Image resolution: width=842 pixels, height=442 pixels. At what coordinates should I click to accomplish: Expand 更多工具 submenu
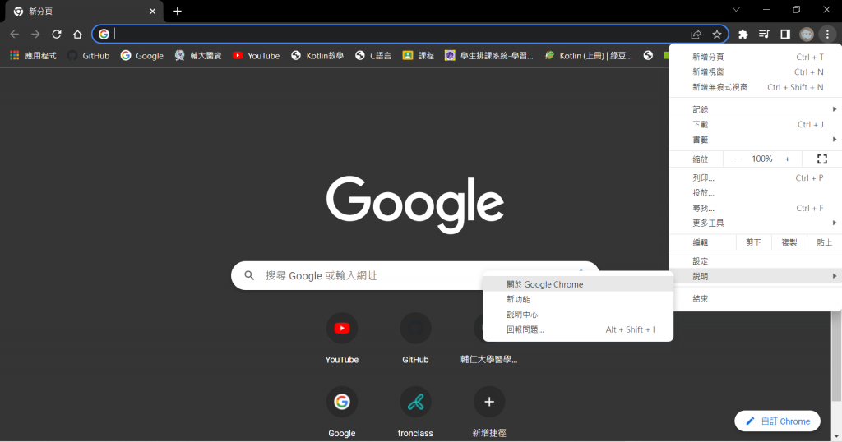[755, 223]
